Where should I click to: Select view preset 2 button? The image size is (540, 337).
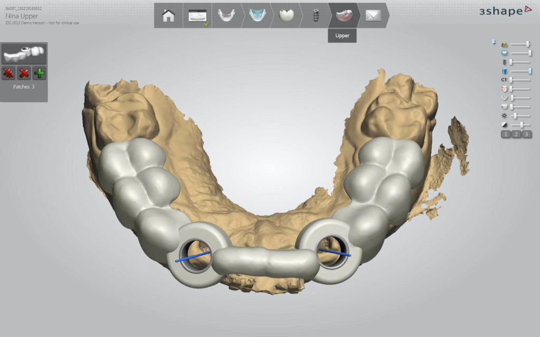516,134
